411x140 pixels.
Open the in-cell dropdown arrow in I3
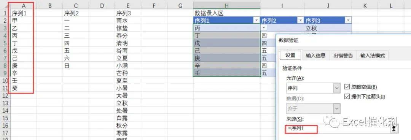click(x=263, y=28)
